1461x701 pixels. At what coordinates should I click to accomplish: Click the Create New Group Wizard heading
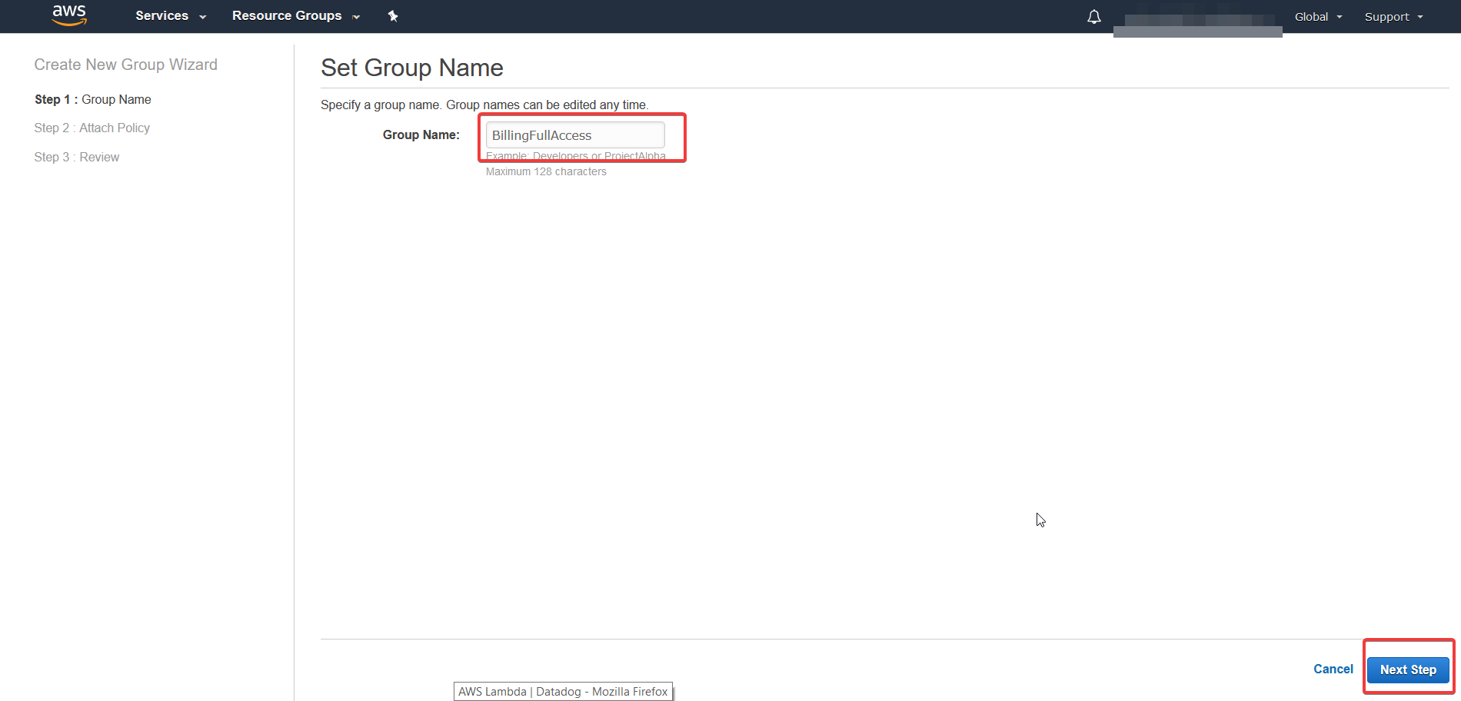point(125,65)
